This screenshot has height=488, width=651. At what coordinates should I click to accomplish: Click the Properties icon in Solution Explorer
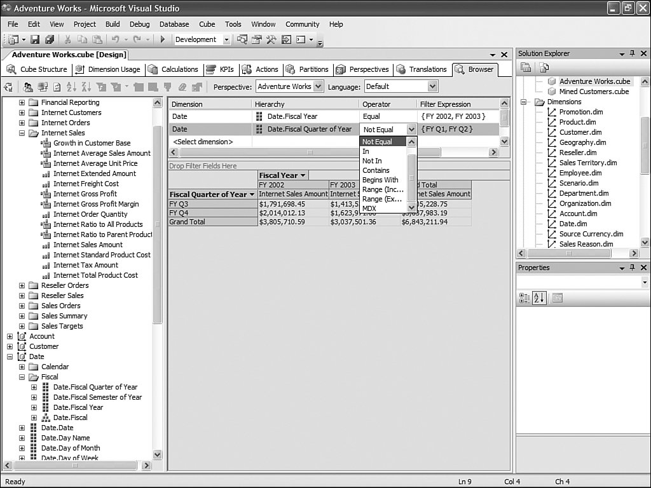tap(526, 67)
